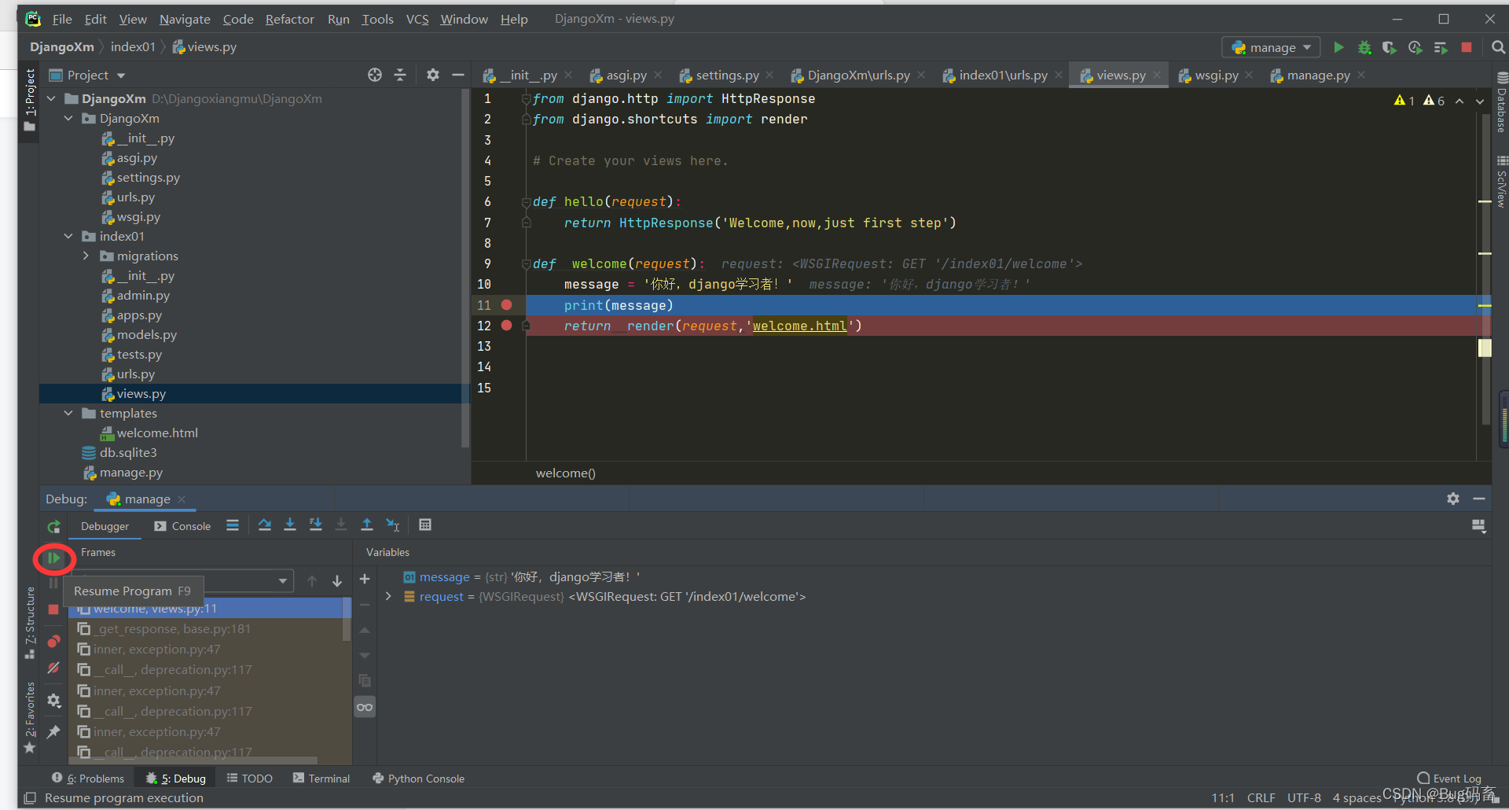Open the thread selector dropdown in Frames
This screenshot has height=810, width=1509.
coord(282,581)
